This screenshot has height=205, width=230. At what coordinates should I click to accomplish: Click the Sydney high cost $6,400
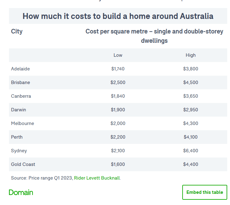pyautogui.click(x=191, y=151)
